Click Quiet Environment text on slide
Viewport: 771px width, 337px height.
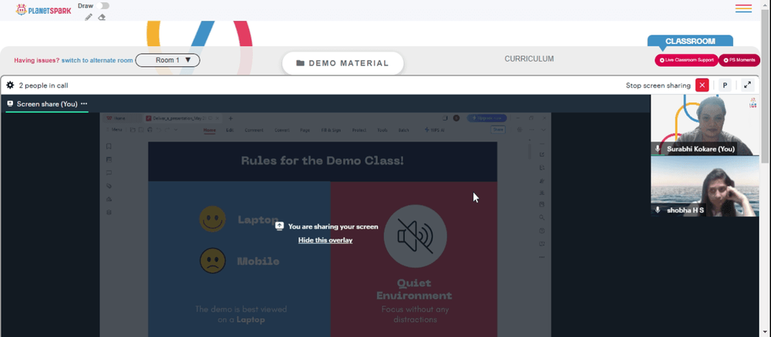(414, 289)
